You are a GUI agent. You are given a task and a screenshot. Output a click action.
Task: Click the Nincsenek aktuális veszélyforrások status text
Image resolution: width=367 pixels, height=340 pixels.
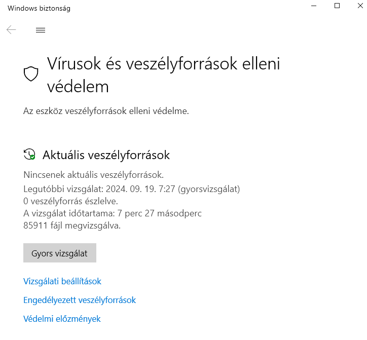(93, 175)
